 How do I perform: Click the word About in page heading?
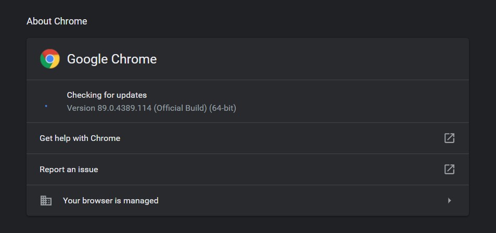pos(39,21)
